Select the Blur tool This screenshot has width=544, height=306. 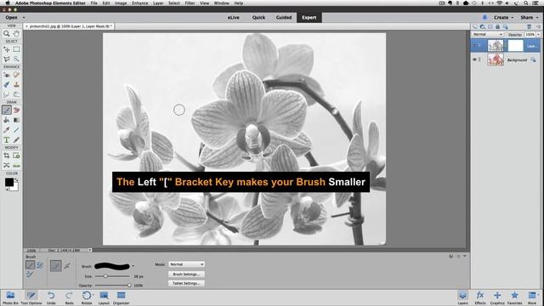click(6, 94)
